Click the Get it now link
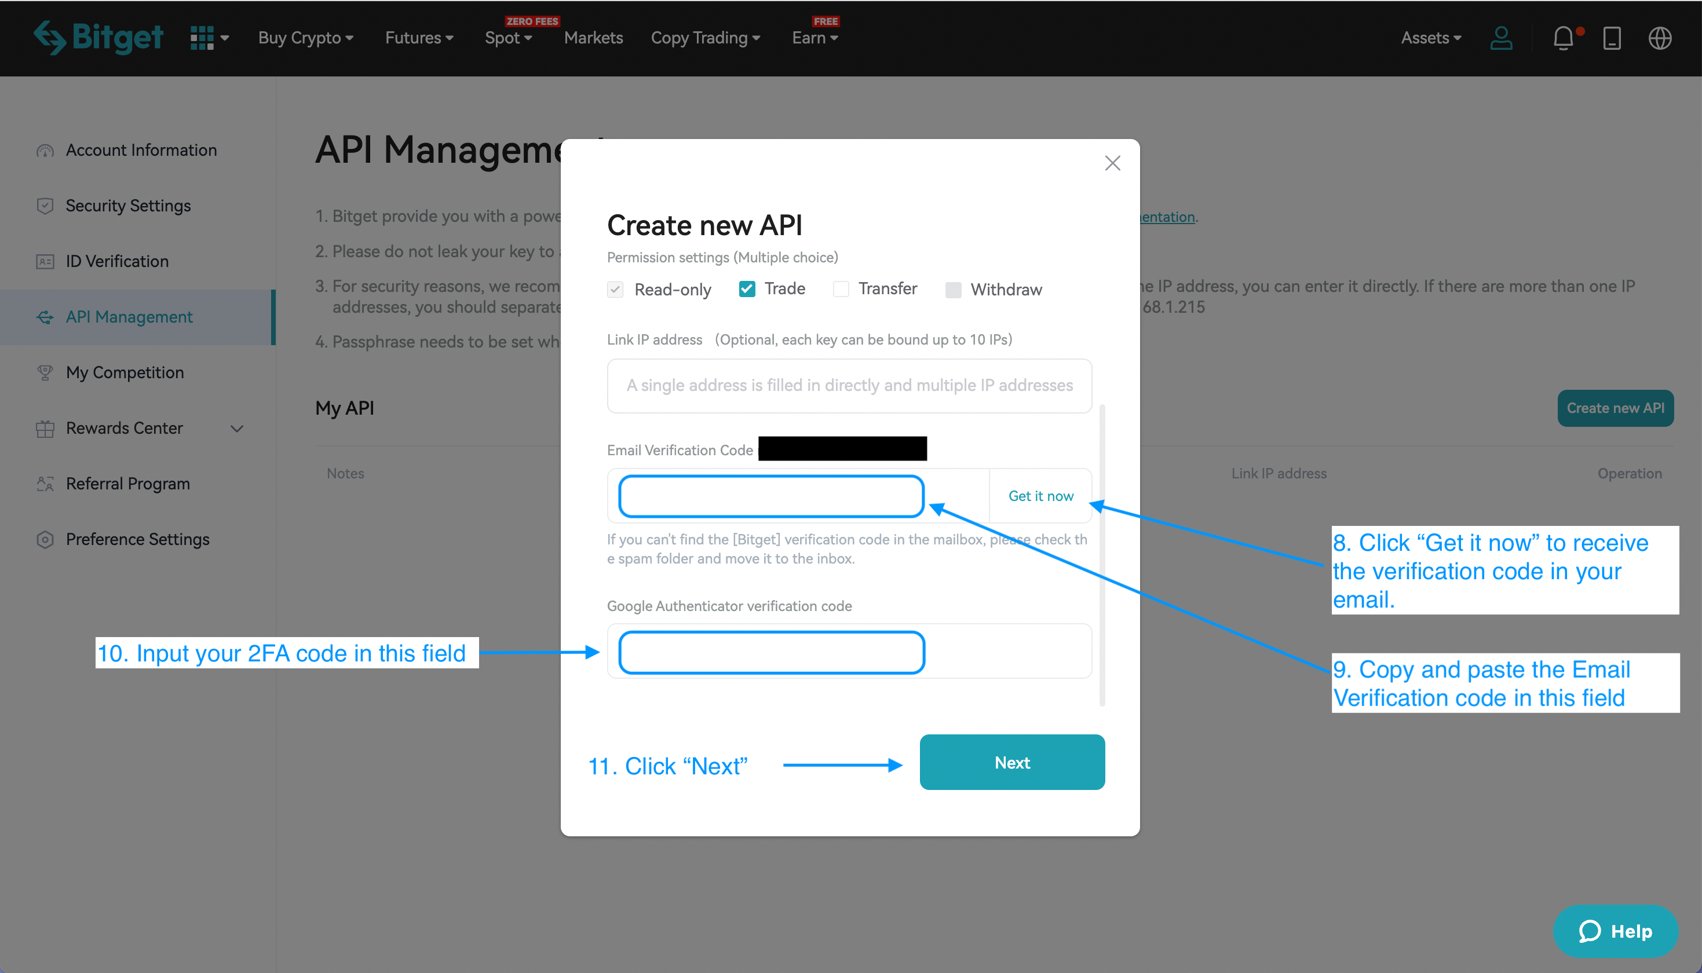Image resolution: width=1702 pixels, height=973 pixels. click(x=1040, y=496)
